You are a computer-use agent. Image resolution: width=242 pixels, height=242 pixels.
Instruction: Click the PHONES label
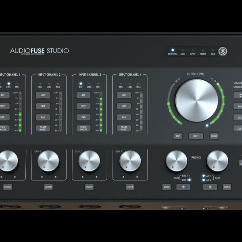tap(196, 158)
